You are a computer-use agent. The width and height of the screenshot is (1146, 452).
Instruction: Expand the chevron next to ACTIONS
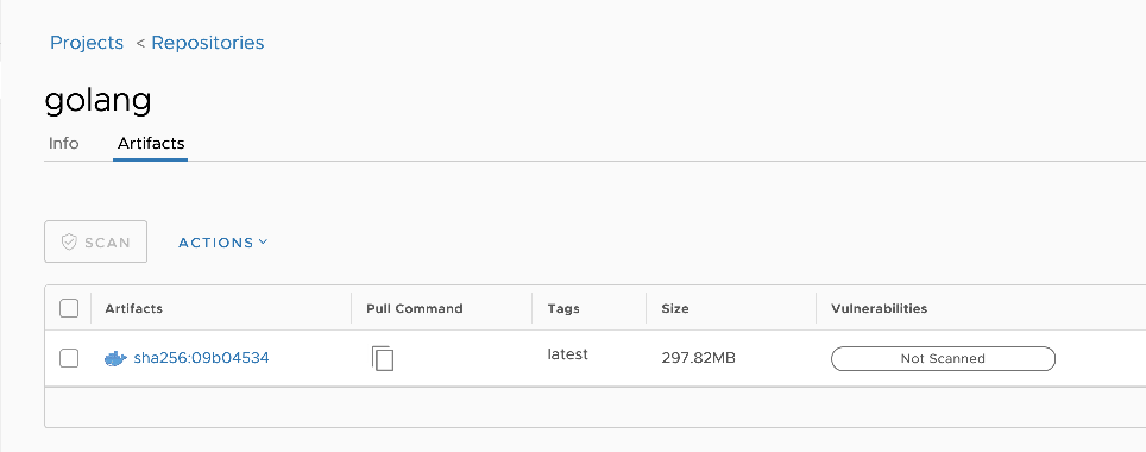264,242
